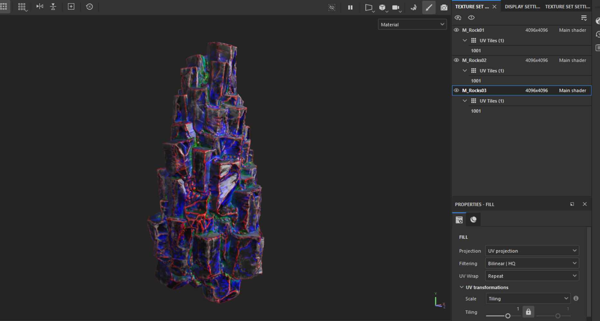Toggle visibility of M_Rocks03
Image resolution: width=600 pixels, height=321 pixels.
456,90
